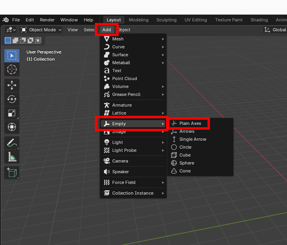Select the Select Box tool
287x245 pixels.
[11, 56]
